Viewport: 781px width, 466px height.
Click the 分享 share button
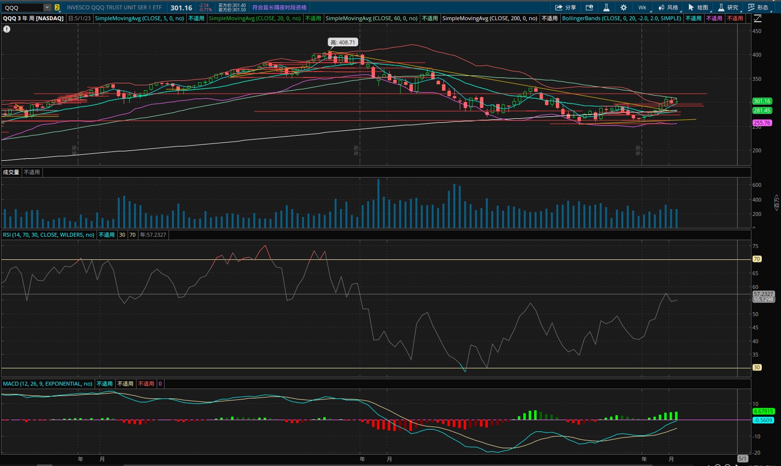(566, 7)
